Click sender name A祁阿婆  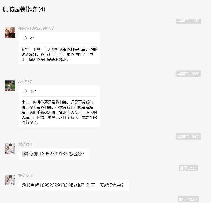coord(25,81)
